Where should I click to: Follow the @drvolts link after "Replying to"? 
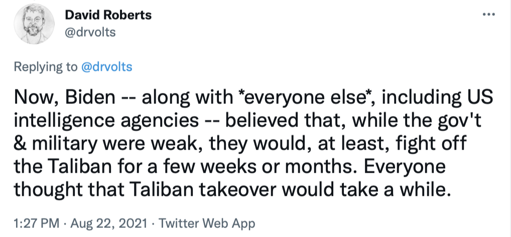pos(106,67)
